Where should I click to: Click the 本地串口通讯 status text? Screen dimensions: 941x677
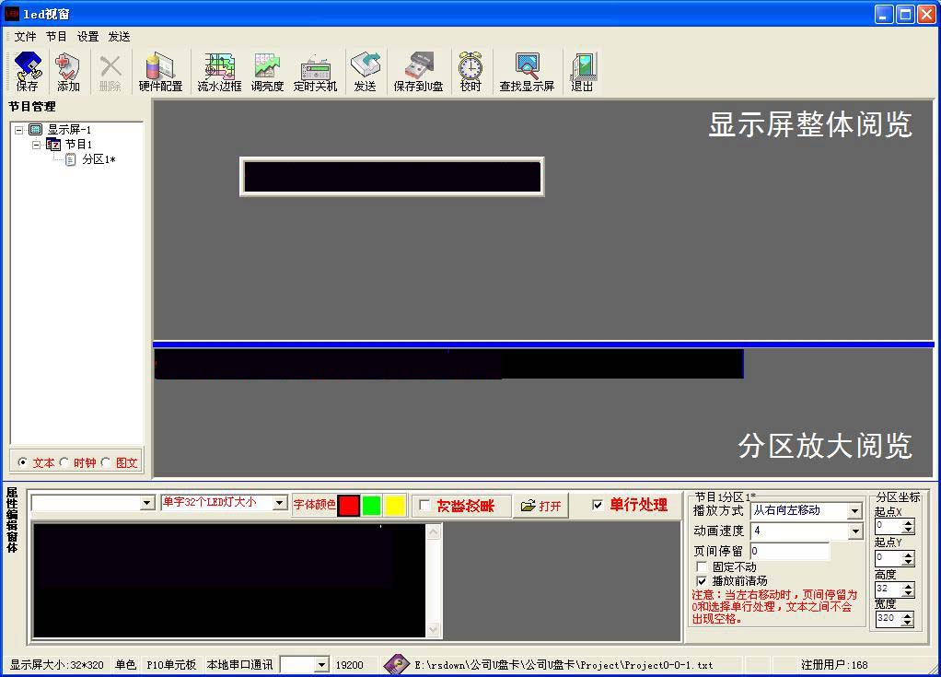point(239,665)
